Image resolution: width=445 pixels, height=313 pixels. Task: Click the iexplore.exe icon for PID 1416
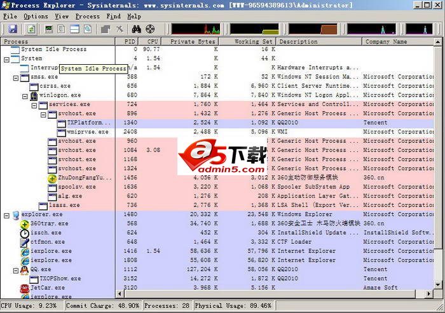pyautogui.click(x=25, y=252)
